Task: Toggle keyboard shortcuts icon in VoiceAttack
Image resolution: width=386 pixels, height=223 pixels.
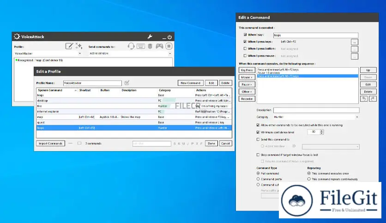Action: tap(140, 46)
